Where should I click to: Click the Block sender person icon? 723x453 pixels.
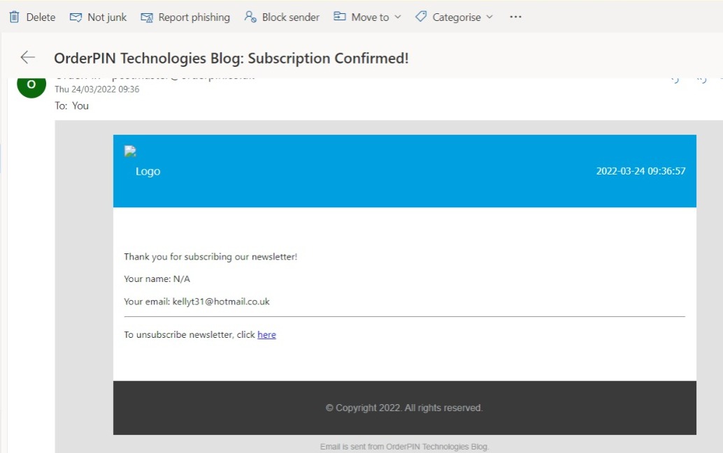tap(250, 17)
